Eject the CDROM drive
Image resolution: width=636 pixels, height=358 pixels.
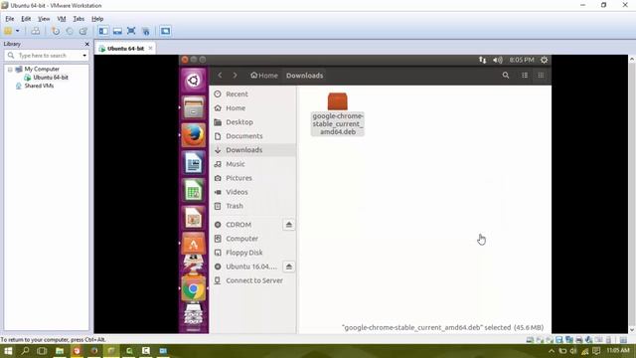[289, 225]
